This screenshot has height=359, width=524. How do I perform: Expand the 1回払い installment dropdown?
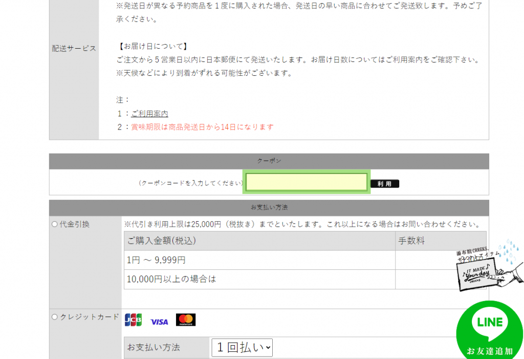click(242, 347)
